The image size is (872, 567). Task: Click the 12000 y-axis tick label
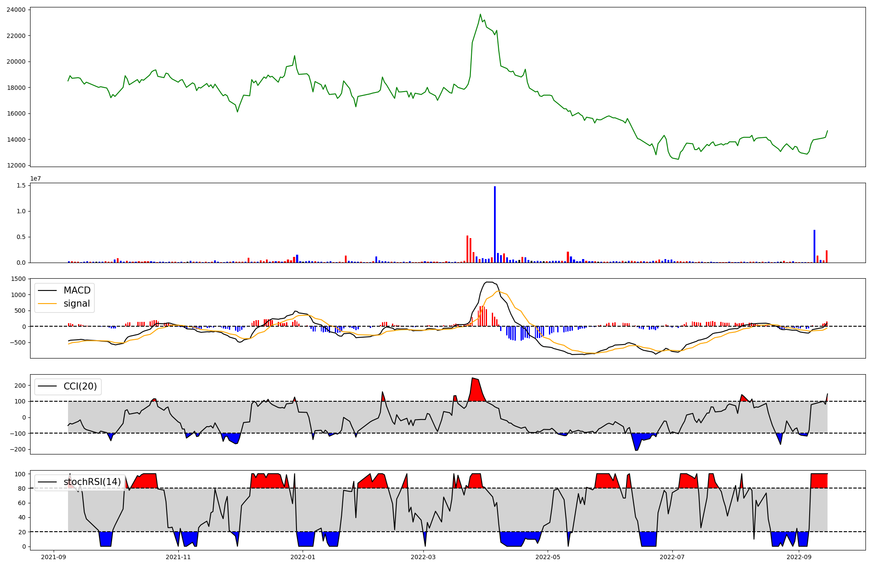pos(16,166)
